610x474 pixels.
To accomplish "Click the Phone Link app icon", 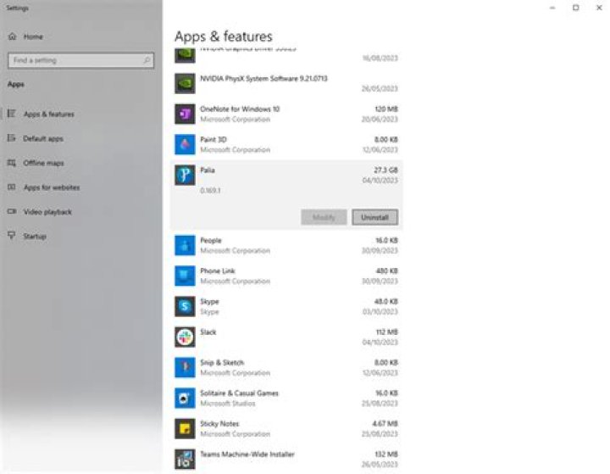I will tap(185, 276).
